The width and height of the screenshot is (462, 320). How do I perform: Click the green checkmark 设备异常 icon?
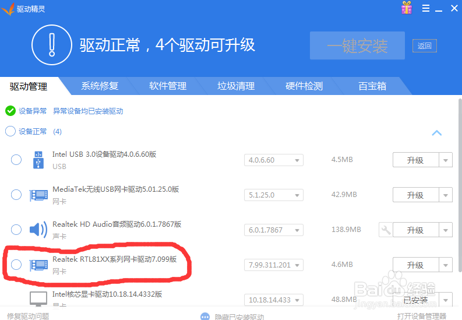coord(10,111)
